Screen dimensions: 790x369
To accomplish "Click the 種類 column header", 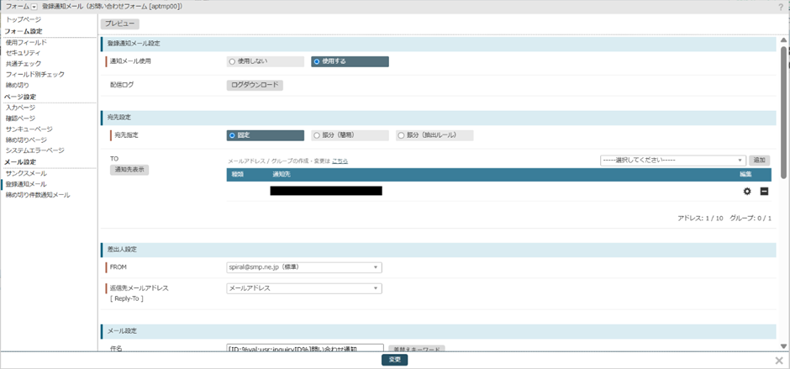I will [237, 175].
